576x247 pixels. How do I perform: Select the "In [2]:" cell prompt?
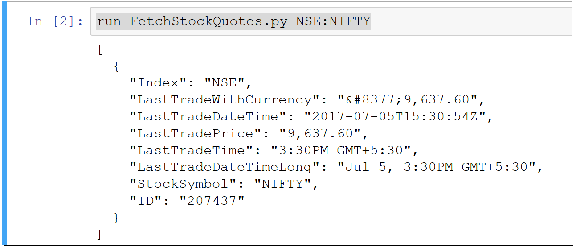[x=55, y=21]
